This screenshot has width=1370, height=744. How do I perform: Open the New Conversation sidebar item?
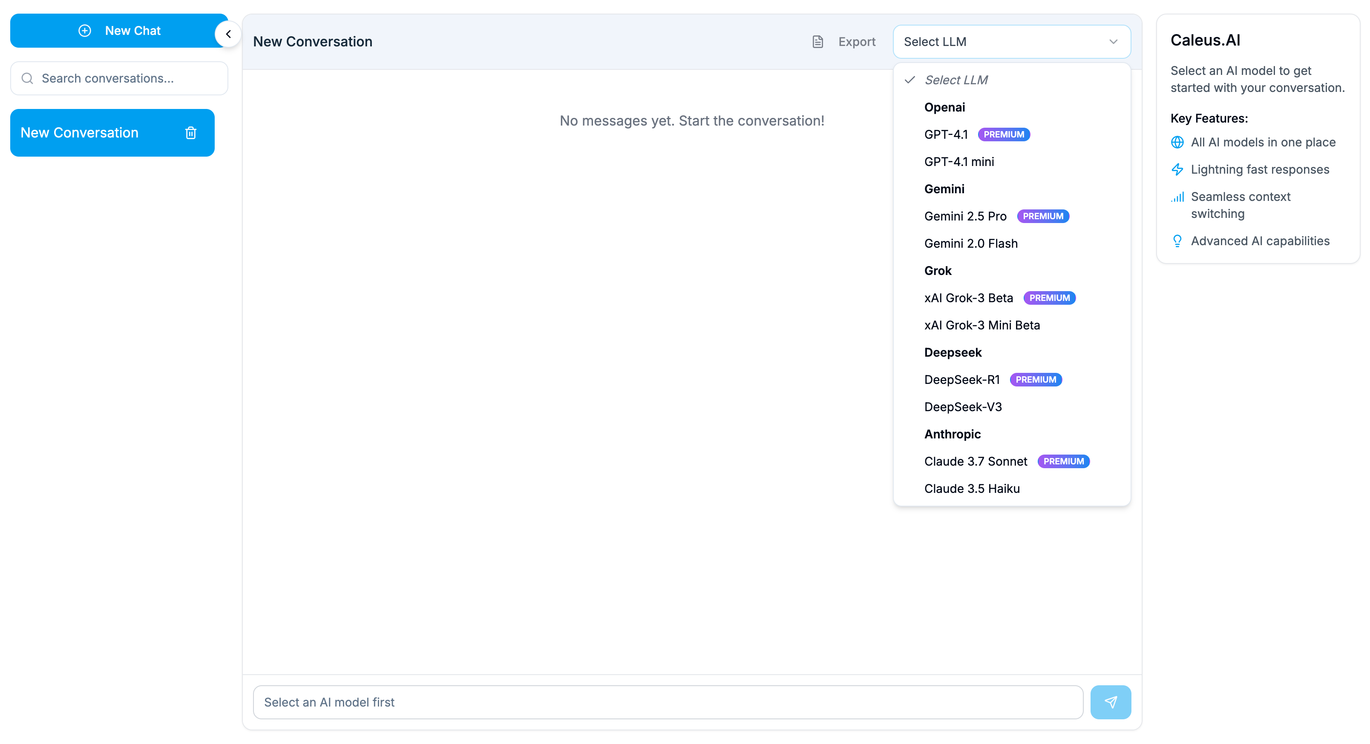click(x=80, y=133)
